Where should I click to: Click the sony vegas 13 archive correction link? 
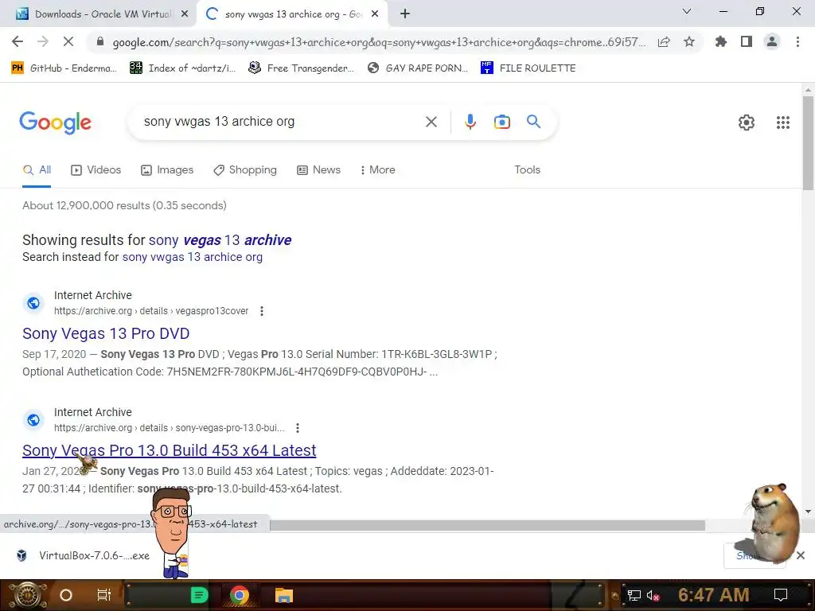pos(220,240)
